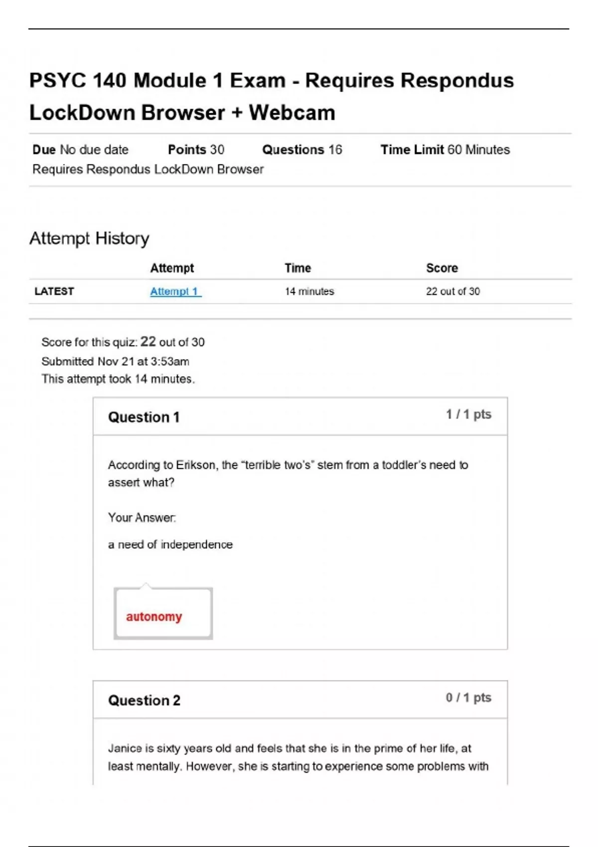598x847 pixels.
Task: Select the Question 2 heading
Action: 144,701
